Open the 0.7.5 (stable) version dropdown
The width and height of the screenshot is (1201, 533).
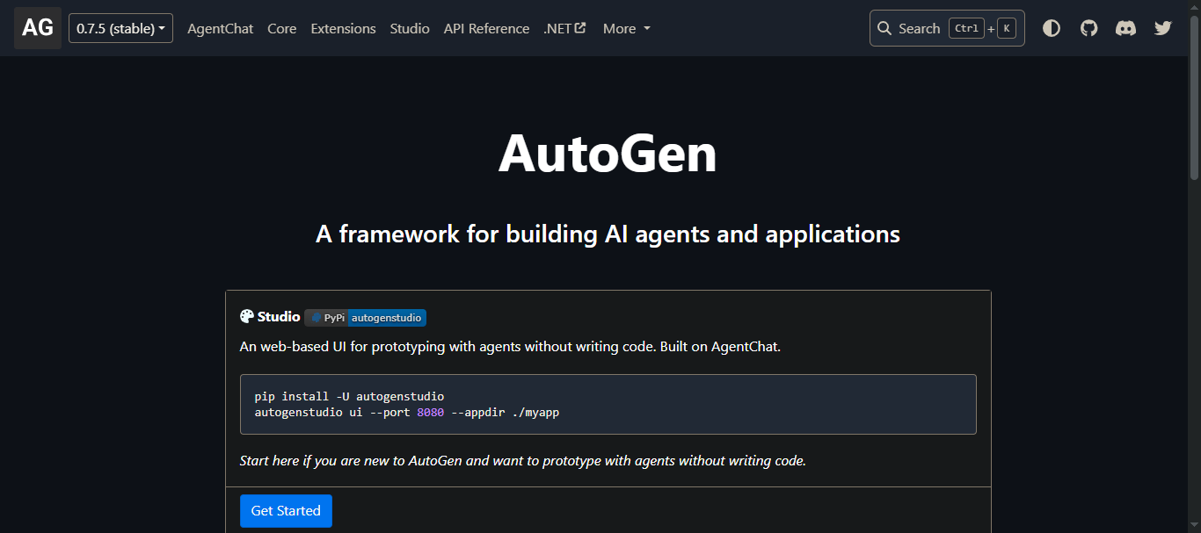120,28
